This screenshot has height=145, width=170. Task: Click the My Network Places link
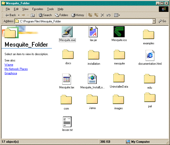[16, 69]
